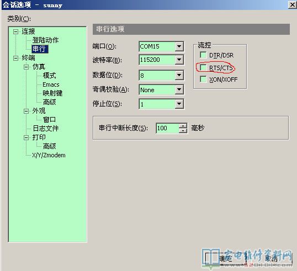
Task: Open the COM15 port dropdown
Action: point(179,46)
